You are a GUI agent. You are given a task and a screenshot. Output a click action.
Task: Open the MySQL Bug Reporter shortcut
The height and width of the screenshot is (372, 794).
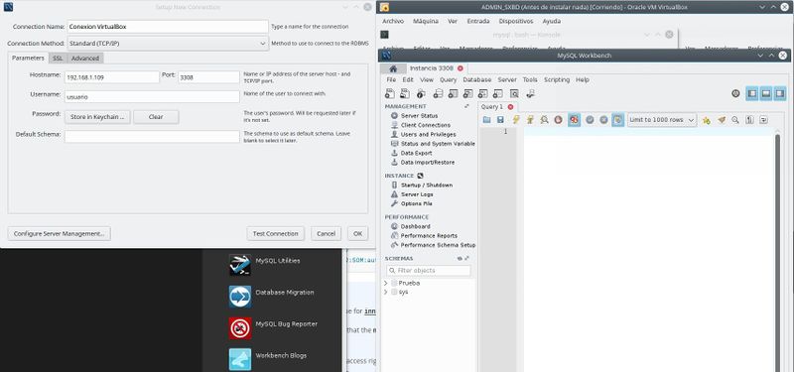240,328
